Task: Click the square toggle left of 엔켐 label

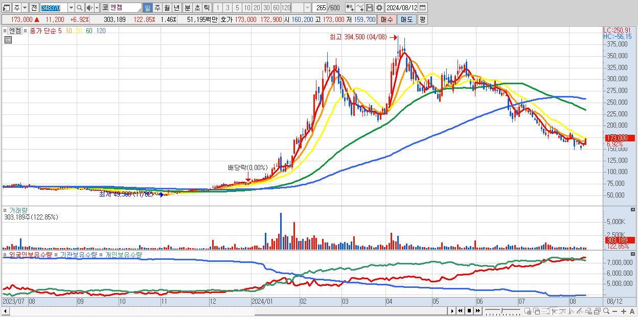Action: tap(6, 31)
